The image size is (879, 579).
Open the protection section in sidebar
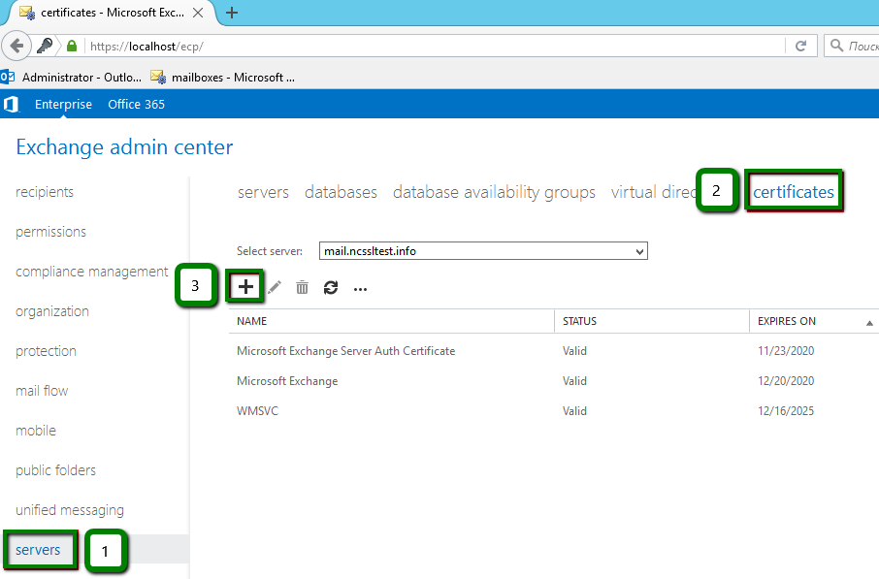(x=46, y=351)
